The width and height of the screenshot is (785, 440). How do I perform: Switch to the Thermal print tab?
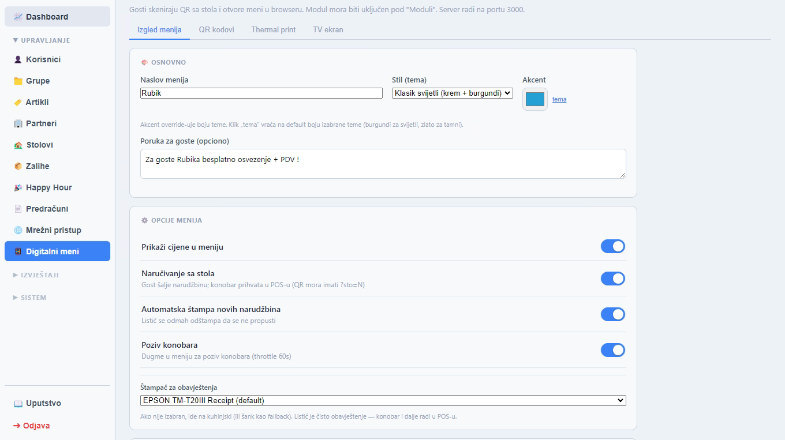tap(274, 29)
